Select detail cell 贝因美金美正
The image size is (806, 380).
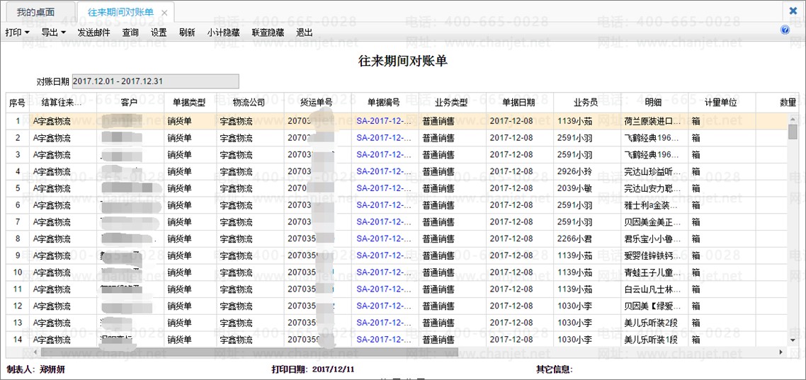pyautogui.click(x=654, y=221)
